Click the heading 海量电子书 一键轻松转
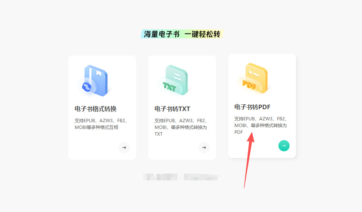The image size is (362, 212). point(182,34)
